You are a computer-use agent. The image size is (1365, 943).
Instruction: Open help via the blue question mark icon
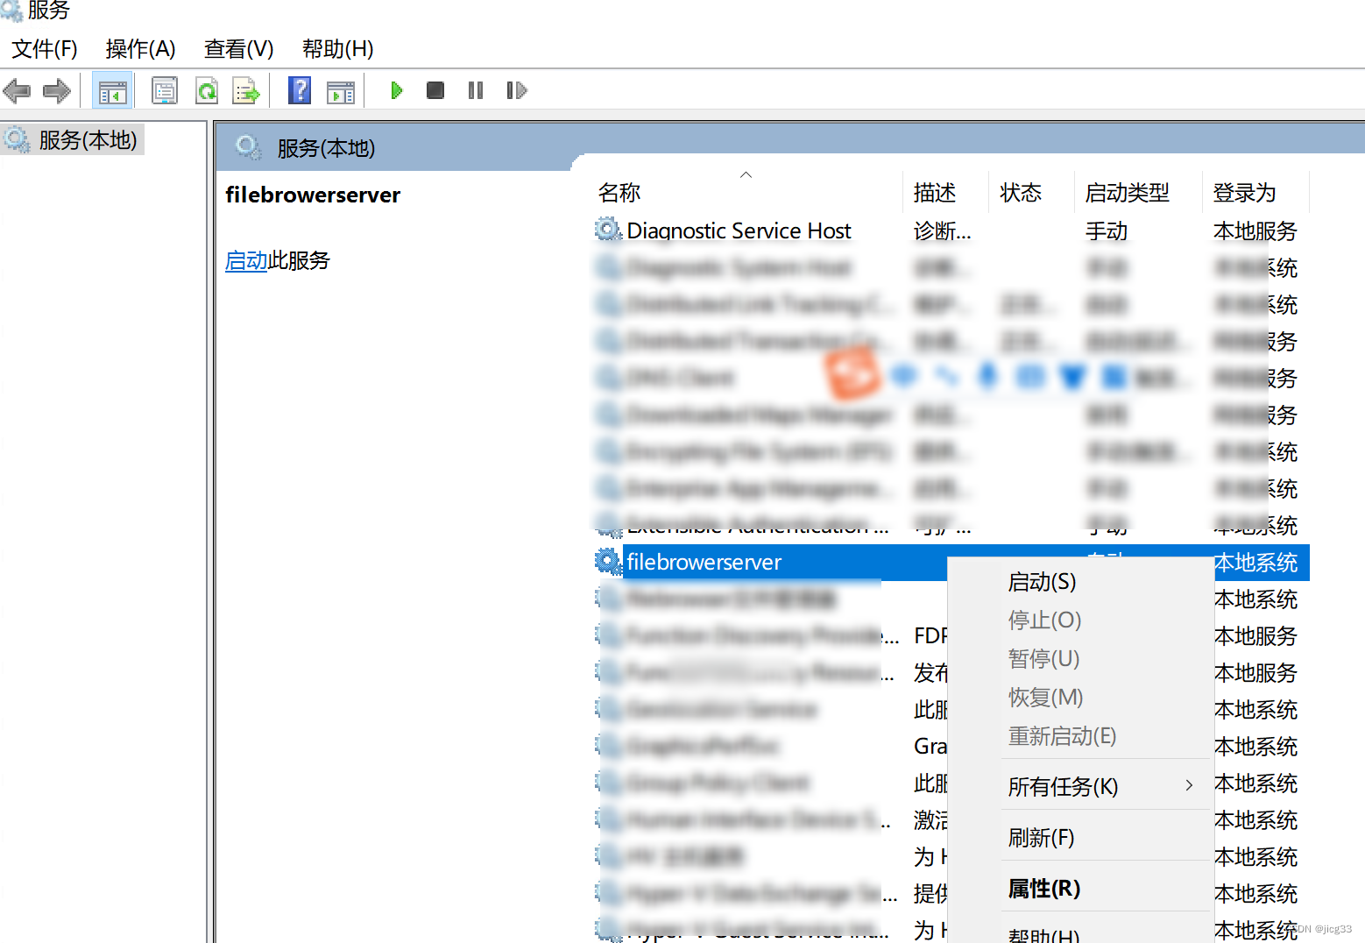pyautogui.click(x=300, y=90)
